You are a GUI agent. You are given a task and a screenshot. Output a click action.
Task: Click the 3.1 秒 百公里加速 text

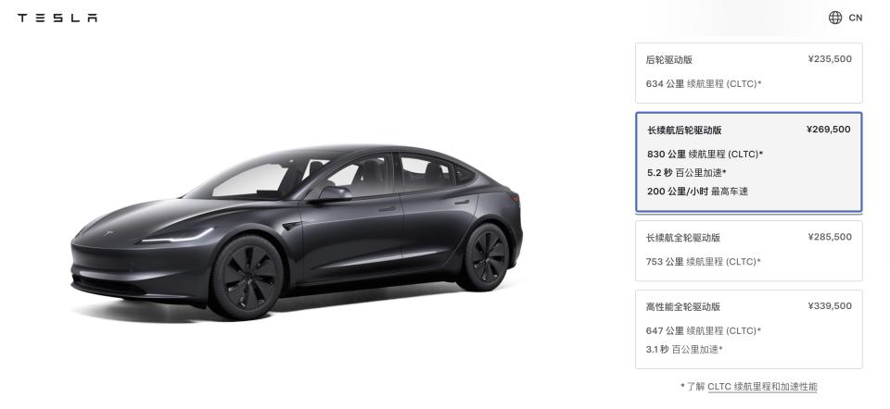684,350
